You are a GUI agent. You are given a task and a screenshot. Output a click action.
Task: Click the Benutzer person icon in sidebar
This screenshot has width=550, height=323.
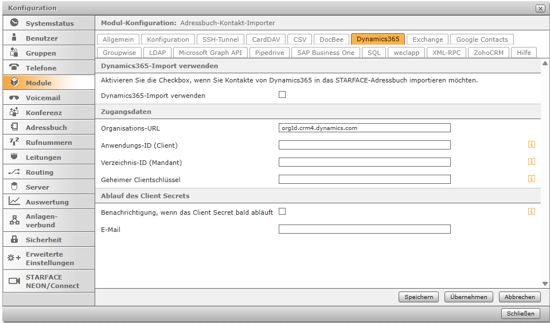(x=14, y=38)
